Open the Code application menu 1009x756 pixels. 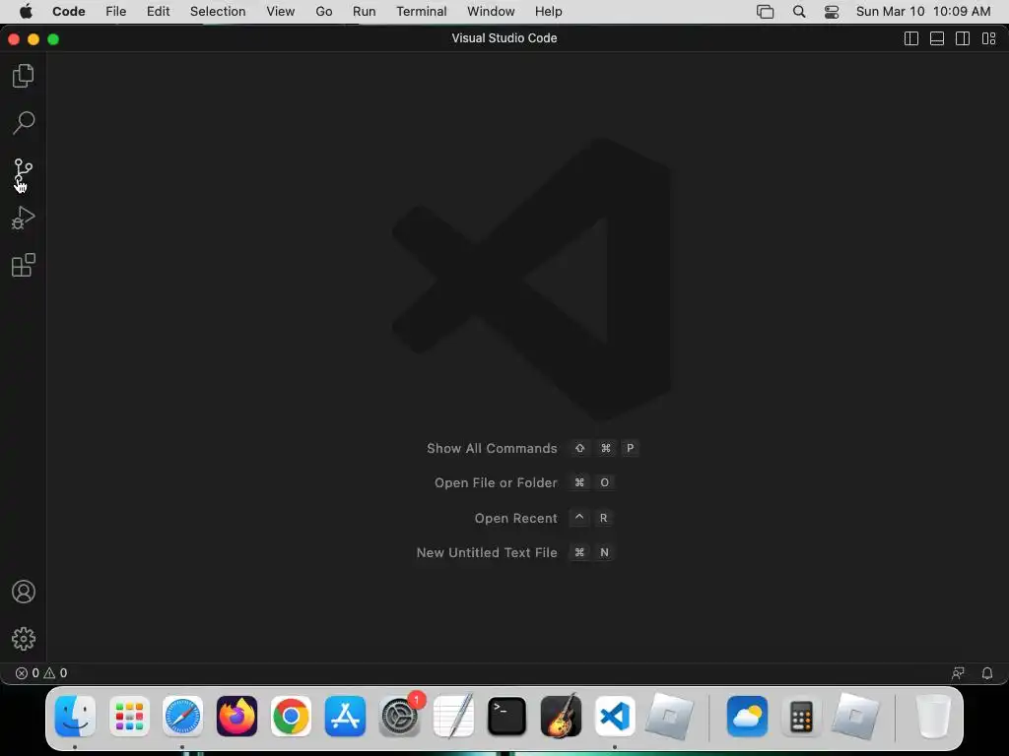click(69, 12)
